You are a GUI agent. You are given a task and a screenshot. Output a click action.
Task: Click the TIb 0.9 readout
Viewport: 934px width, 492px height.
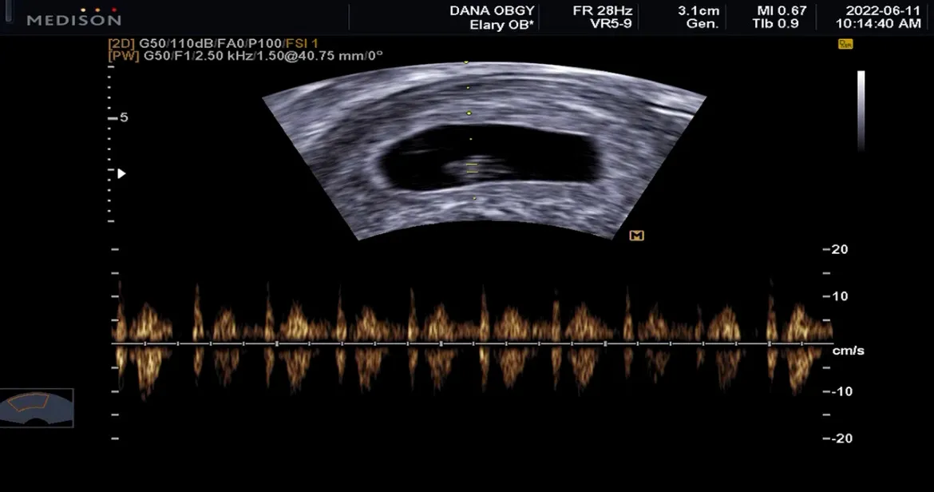coord(776,24)
